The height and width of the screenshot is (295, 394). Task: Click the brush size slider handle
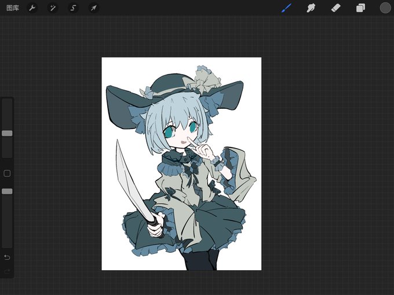[x=7, y=133]
